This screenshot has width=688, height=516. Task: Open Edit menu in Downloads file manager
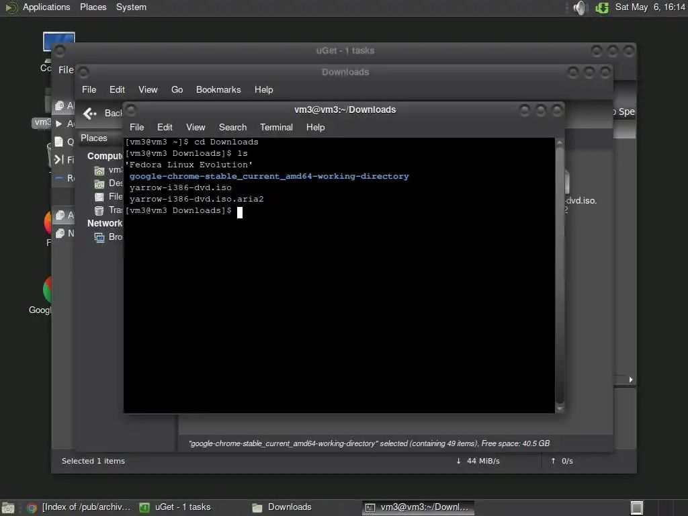click(x=117, y=89)
